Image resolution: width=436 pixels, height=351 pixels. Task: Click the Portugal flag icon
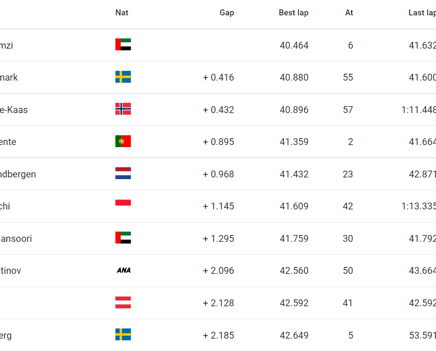pos(123,141)
